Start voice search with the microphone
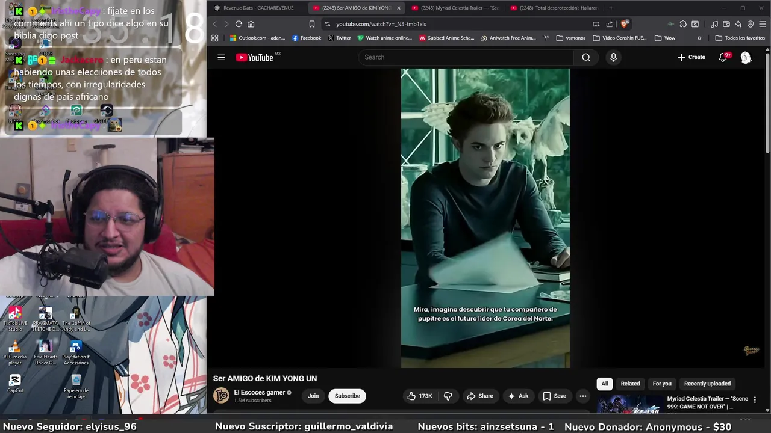Viewport: 771px width, 433px height. pos(613,57)
